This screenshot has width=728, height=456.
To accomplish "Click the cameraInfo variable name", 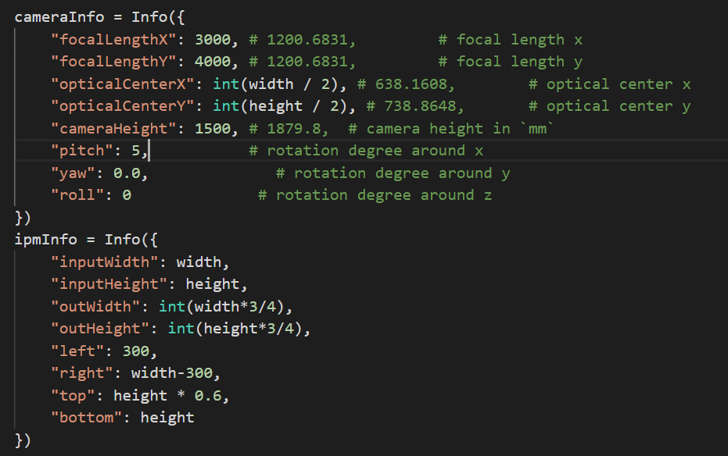I will coord(59,17).
